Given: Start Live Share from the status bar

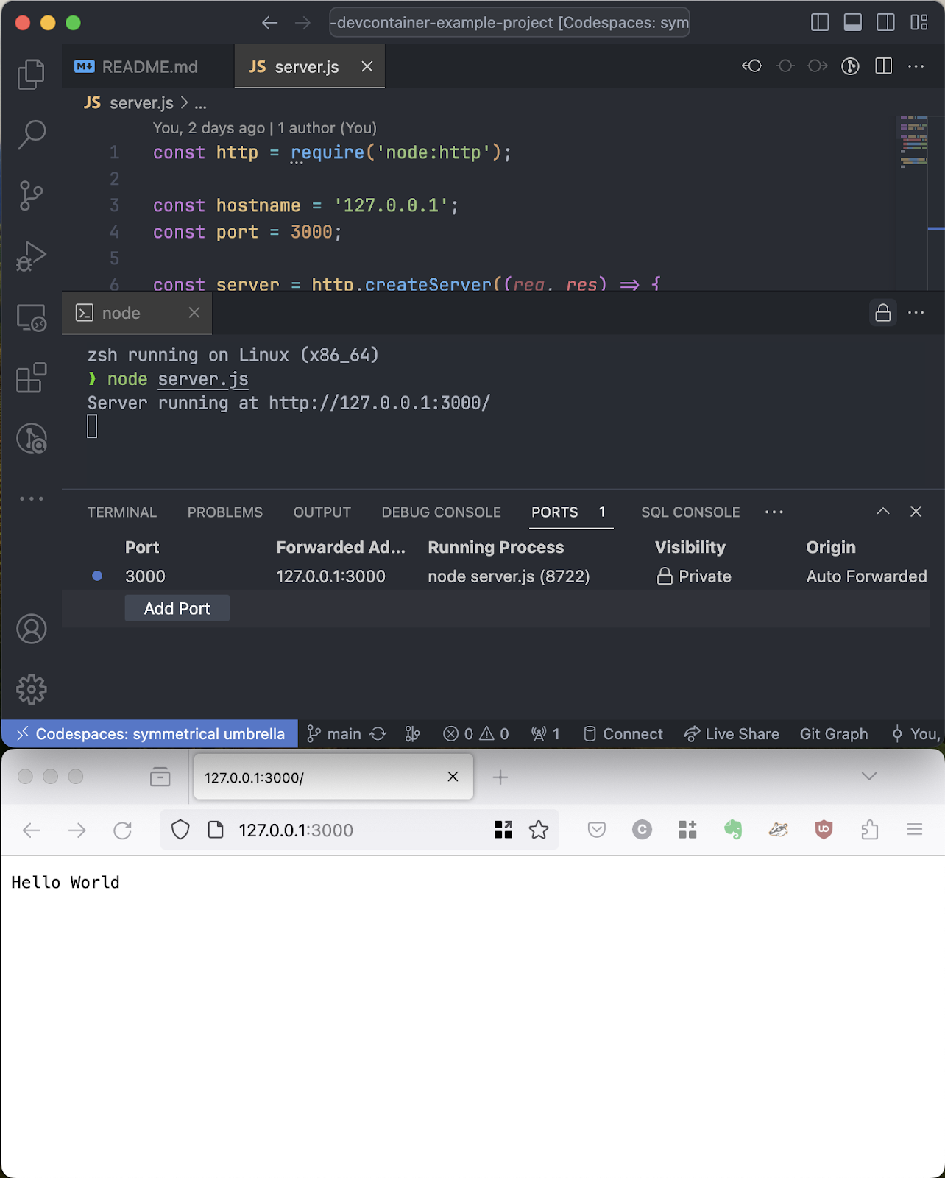Looking at the screenshot, I should click(732, 734).
